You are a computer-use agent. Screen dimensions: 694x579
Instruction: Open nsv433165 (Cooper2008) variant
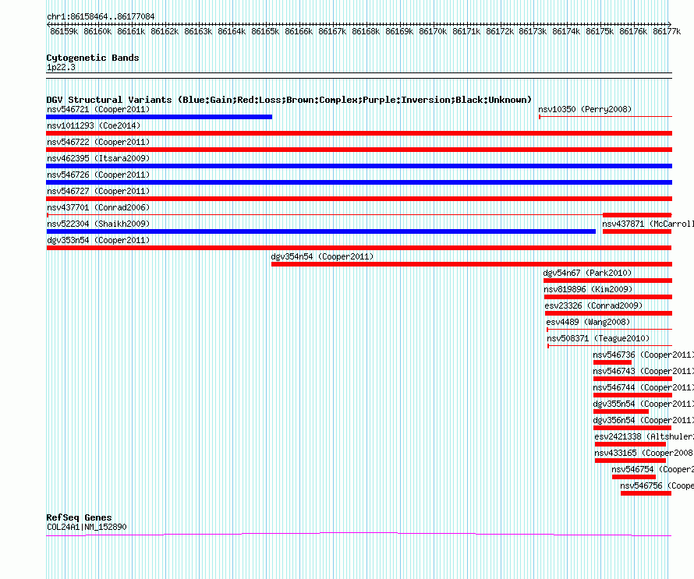pyautogui.click(x=644, y=453)
